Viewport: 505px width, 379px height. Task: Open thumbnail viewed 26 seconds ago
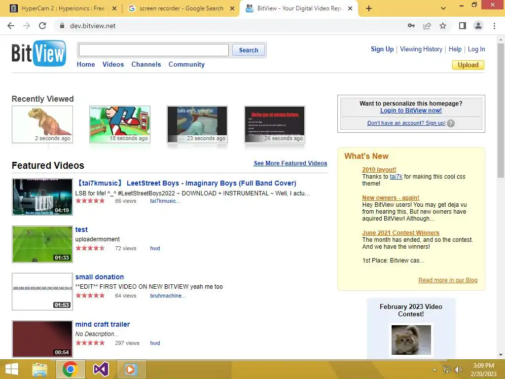275,124
